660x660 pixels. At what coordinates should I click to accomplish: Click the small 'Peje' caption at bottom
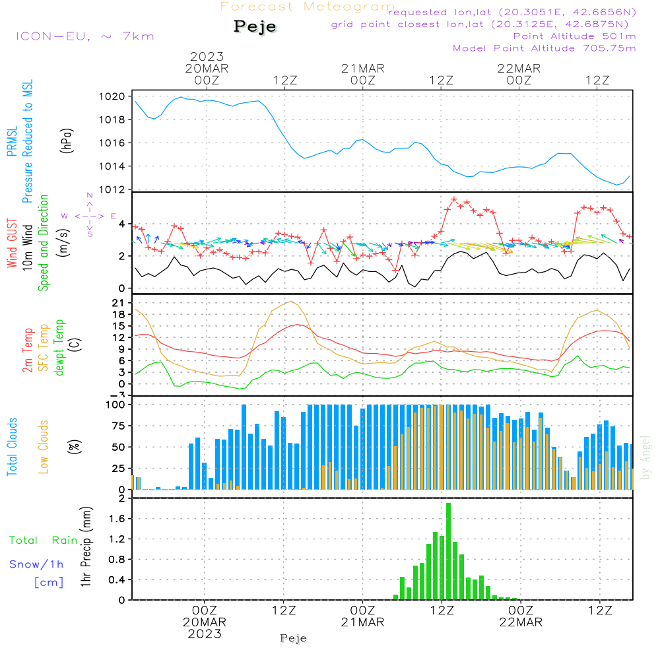click(x=294, y=638)
